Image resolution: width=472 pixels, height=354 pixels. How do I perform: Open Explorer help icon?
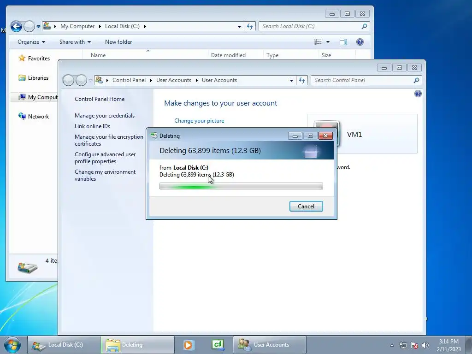360,42
